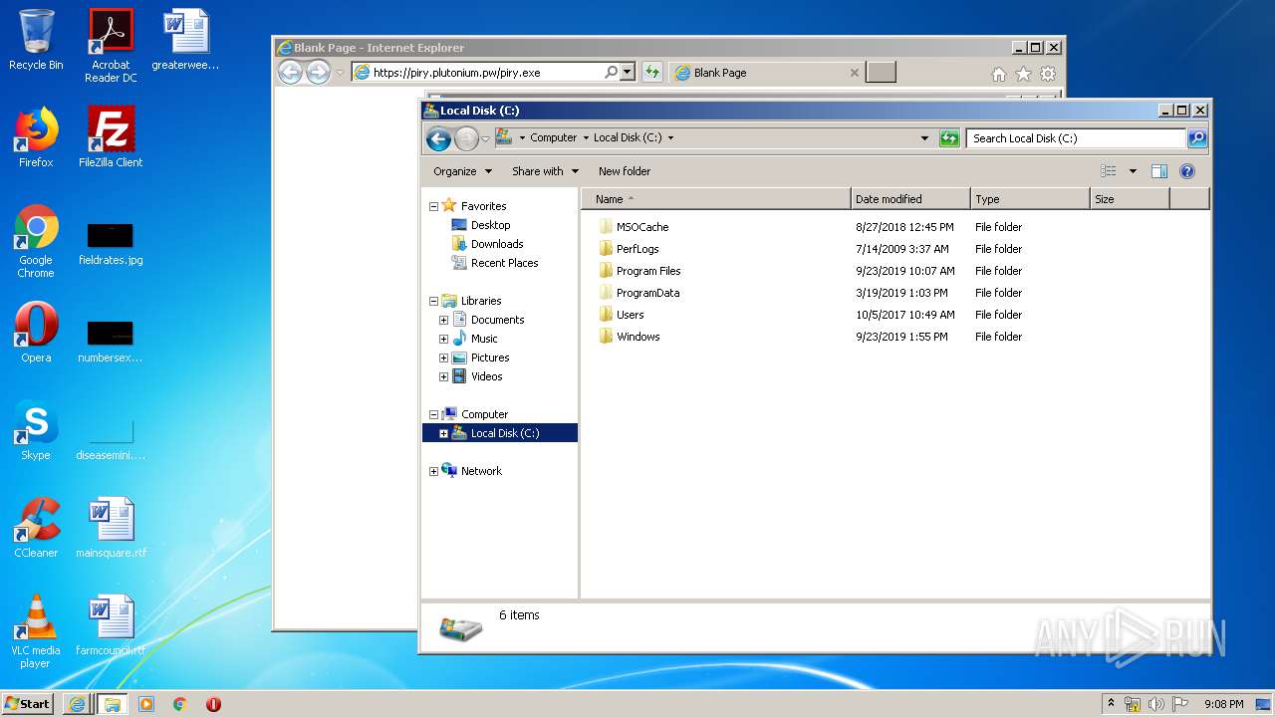Open Internet Explorer Tools gear icon
The height and width of the screenshot is (717, 1275).
click(1048, 74)
